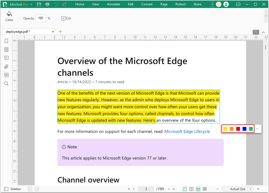Screen dimensions: 269x193
Task: Open the Convert menu
Action: point(147,4)
